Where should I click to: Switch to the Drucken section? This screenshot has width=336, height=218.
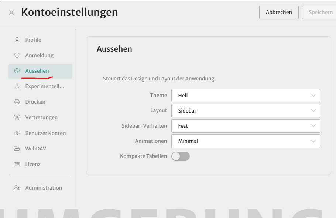point(41,102)
